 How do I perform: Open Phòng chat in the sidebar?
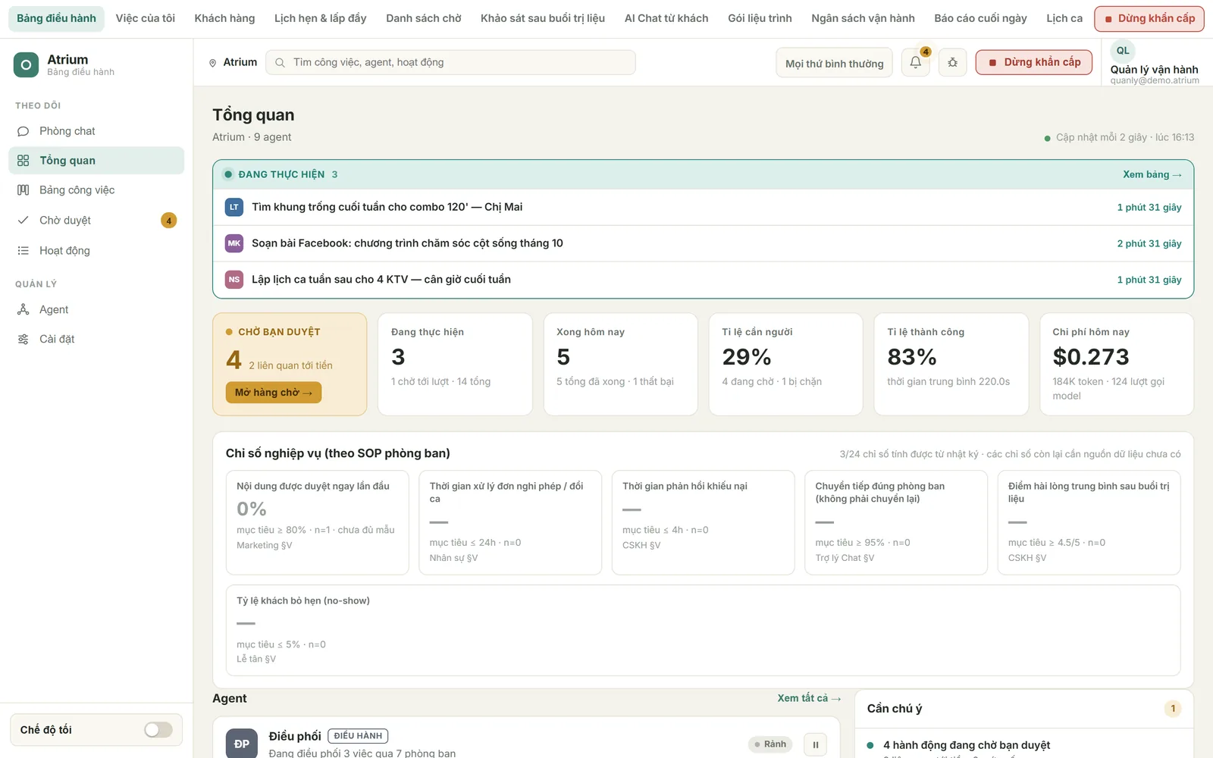[x=96, y=131]
